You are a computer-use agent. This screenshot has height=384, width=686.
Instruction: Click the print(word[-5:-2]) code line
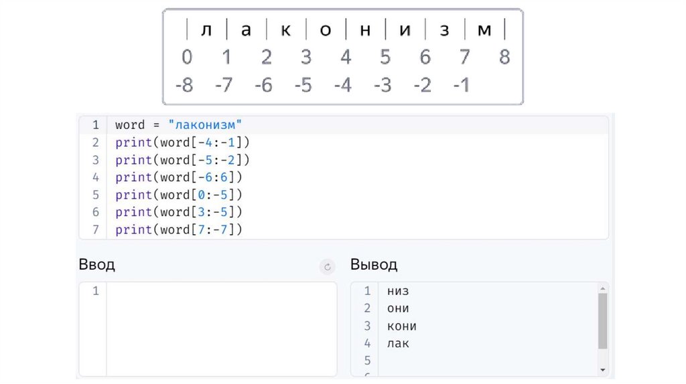[182, 160]
